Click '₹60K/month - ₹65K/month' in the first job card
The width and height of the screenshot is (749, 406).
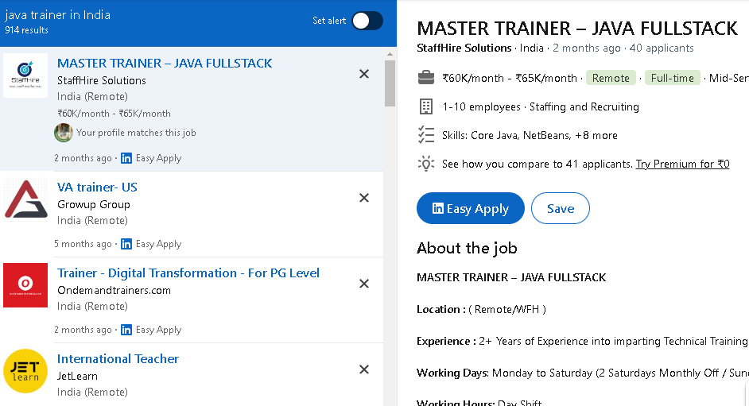[x=114, y=114]
